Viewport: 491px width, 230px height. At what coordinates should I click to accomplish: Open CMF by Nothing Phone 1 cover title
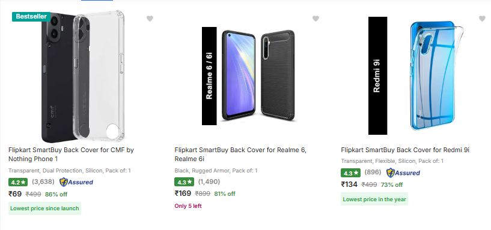(x=71, y=155)
